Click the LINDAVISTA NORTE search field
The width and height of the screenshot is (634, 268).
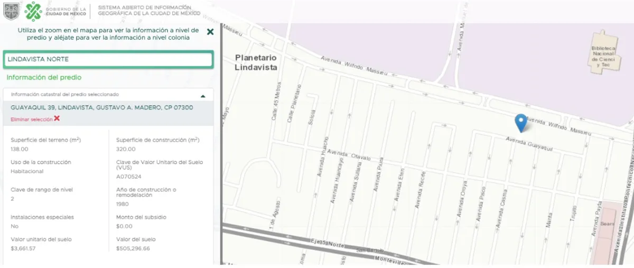tap(108, 59)
